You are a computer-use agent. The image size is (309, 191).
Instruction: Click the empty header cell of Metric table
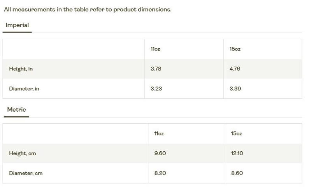[75, 134]
